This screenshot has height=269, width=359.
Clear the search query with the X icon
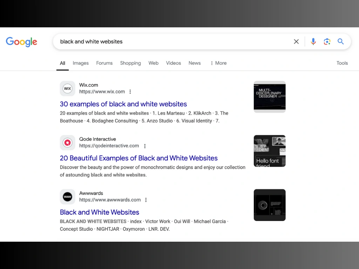click(296, 42)
